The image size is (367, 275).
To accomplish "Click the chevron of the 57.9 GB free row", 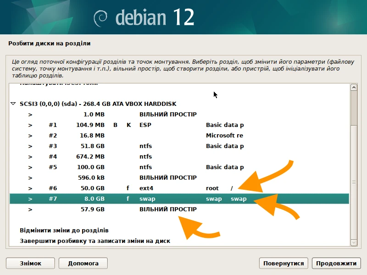I will pos(30,209).
